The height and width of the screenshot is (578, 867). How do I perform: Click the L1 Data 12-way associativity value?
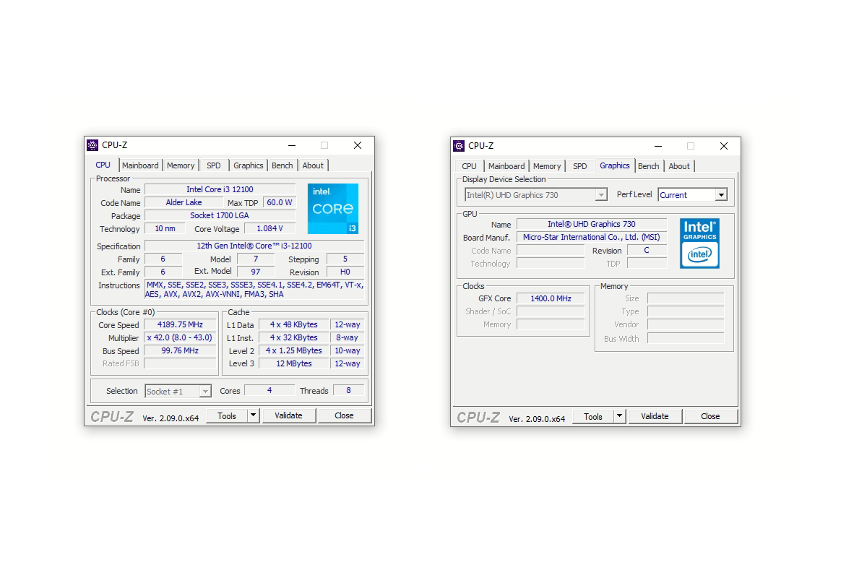point(348,324)
